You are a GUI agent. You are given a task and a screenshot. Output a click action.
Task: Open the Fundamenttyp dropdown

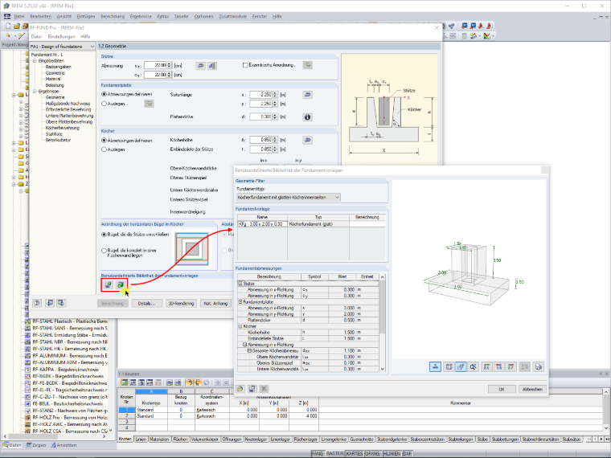[x=337, y=198]
